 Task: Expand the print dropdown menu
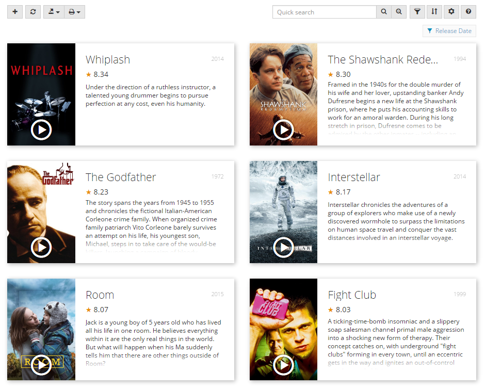[x=74, y=12]
